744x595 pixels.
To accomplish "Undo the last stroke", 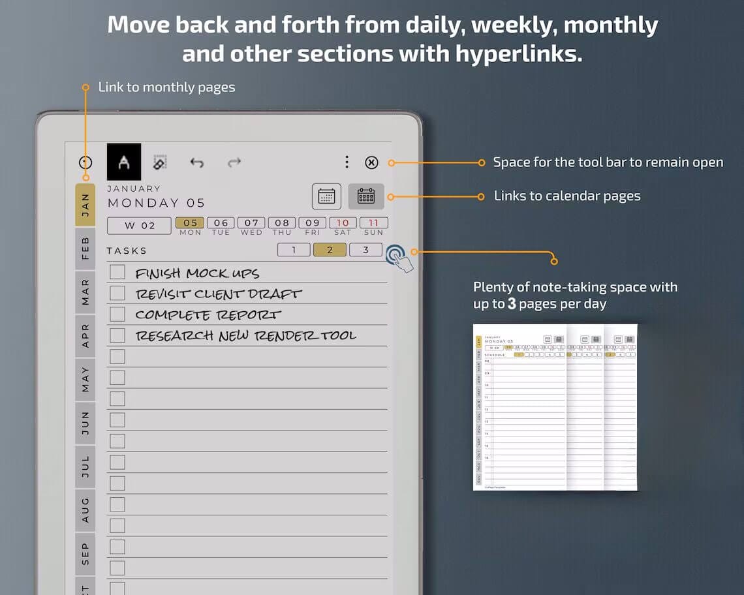I will click(x=196, y=162).
